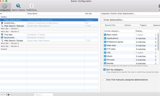The height and width of the screenshot is (96, 160).
Task: Click the green zoom window button
Action: point(6,1)
